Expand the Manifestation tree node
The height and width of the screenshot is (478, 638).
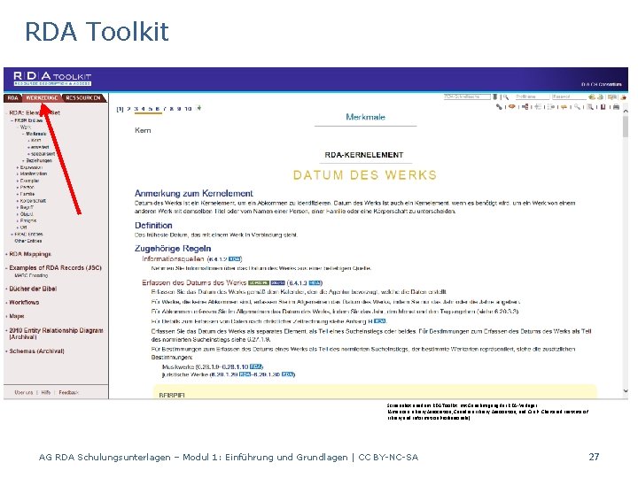click(18, 174)
